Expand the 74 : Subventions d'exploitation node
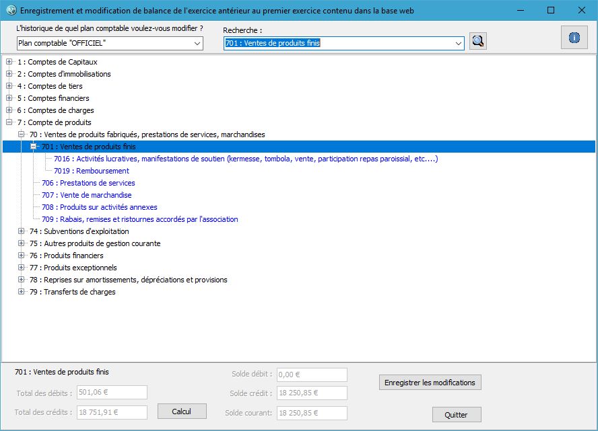 pos(22,231)
